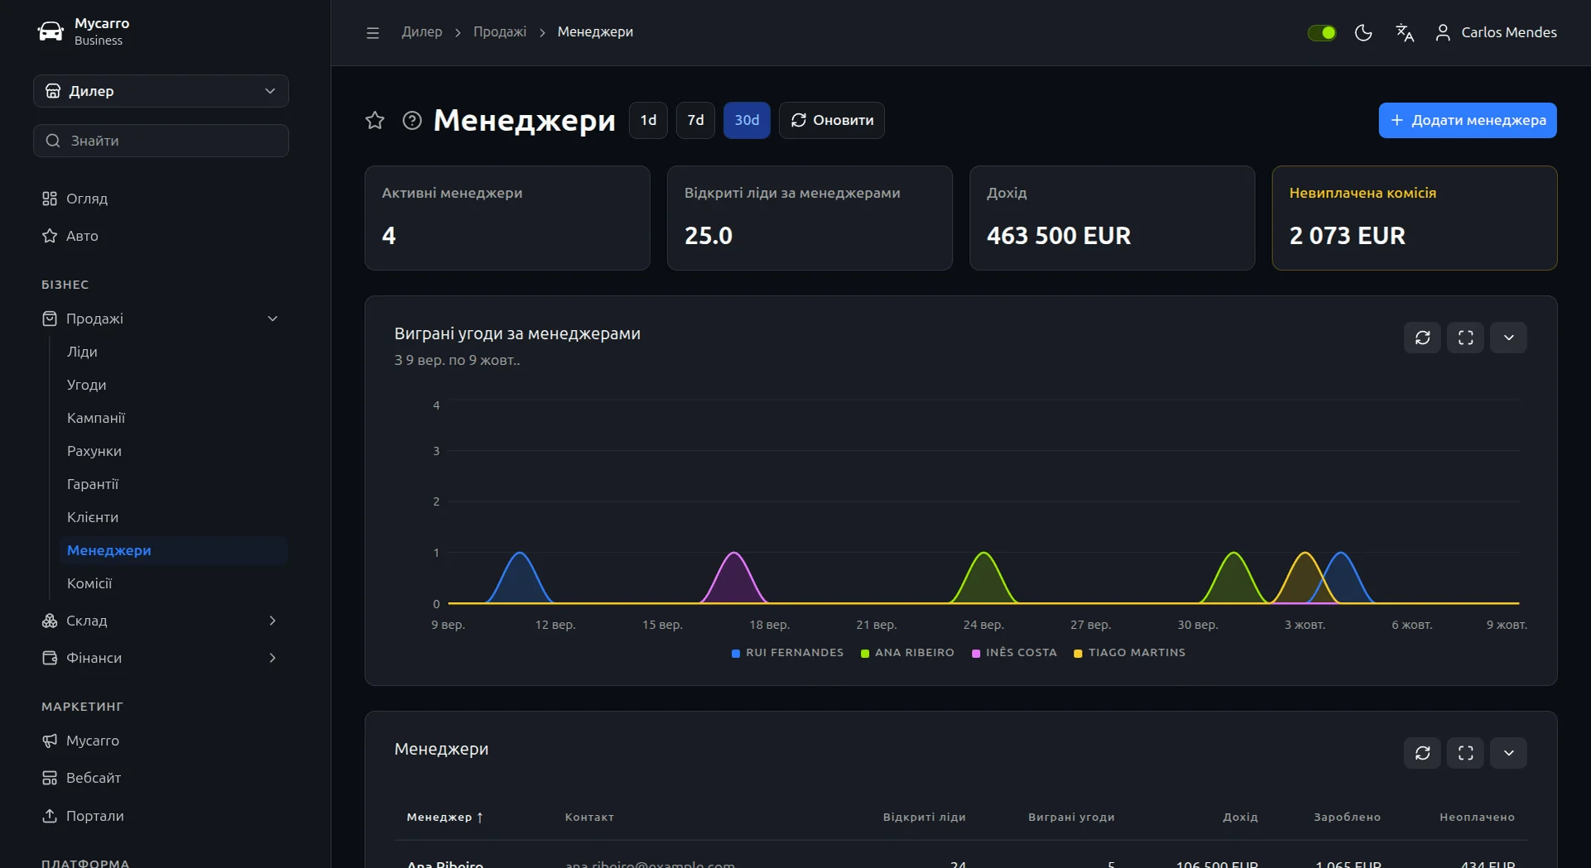Click the Оновити refresh button
The height and width of the screenshot is (868, 1591).
(x=831, y=120)
